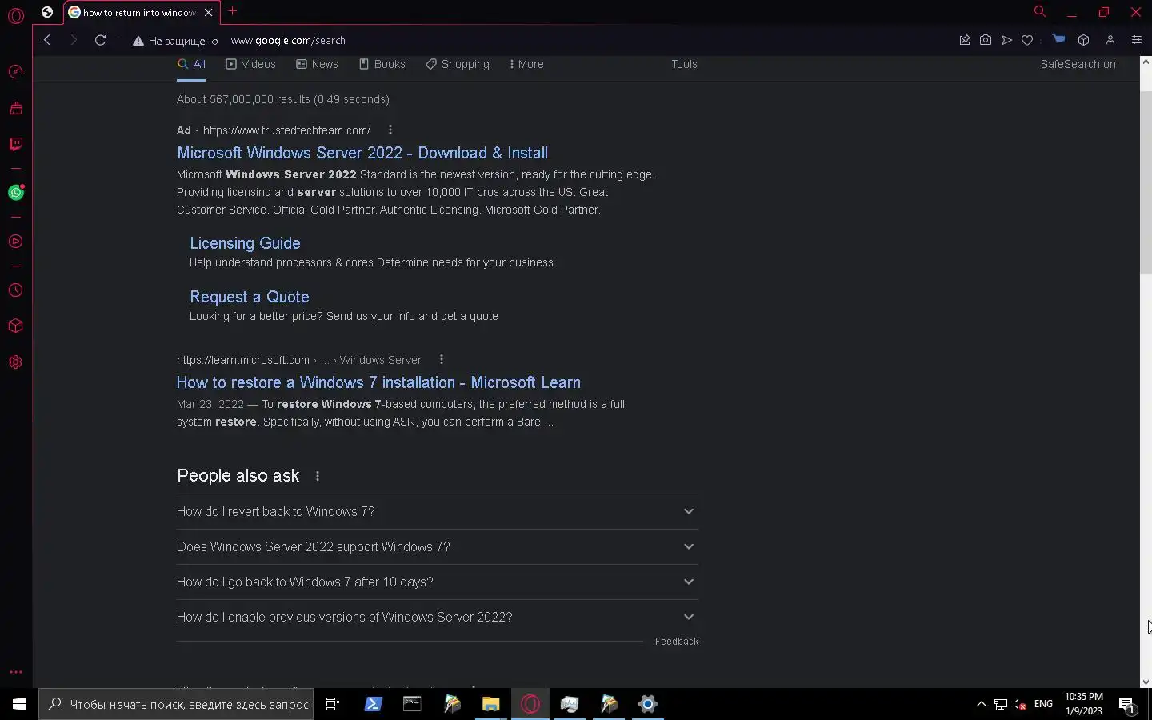This screenshot has width=1152, height=720.
Task: Expand 'Does Windows Server 2022 support Windows 7?'
Action: (x=437, y=546)
